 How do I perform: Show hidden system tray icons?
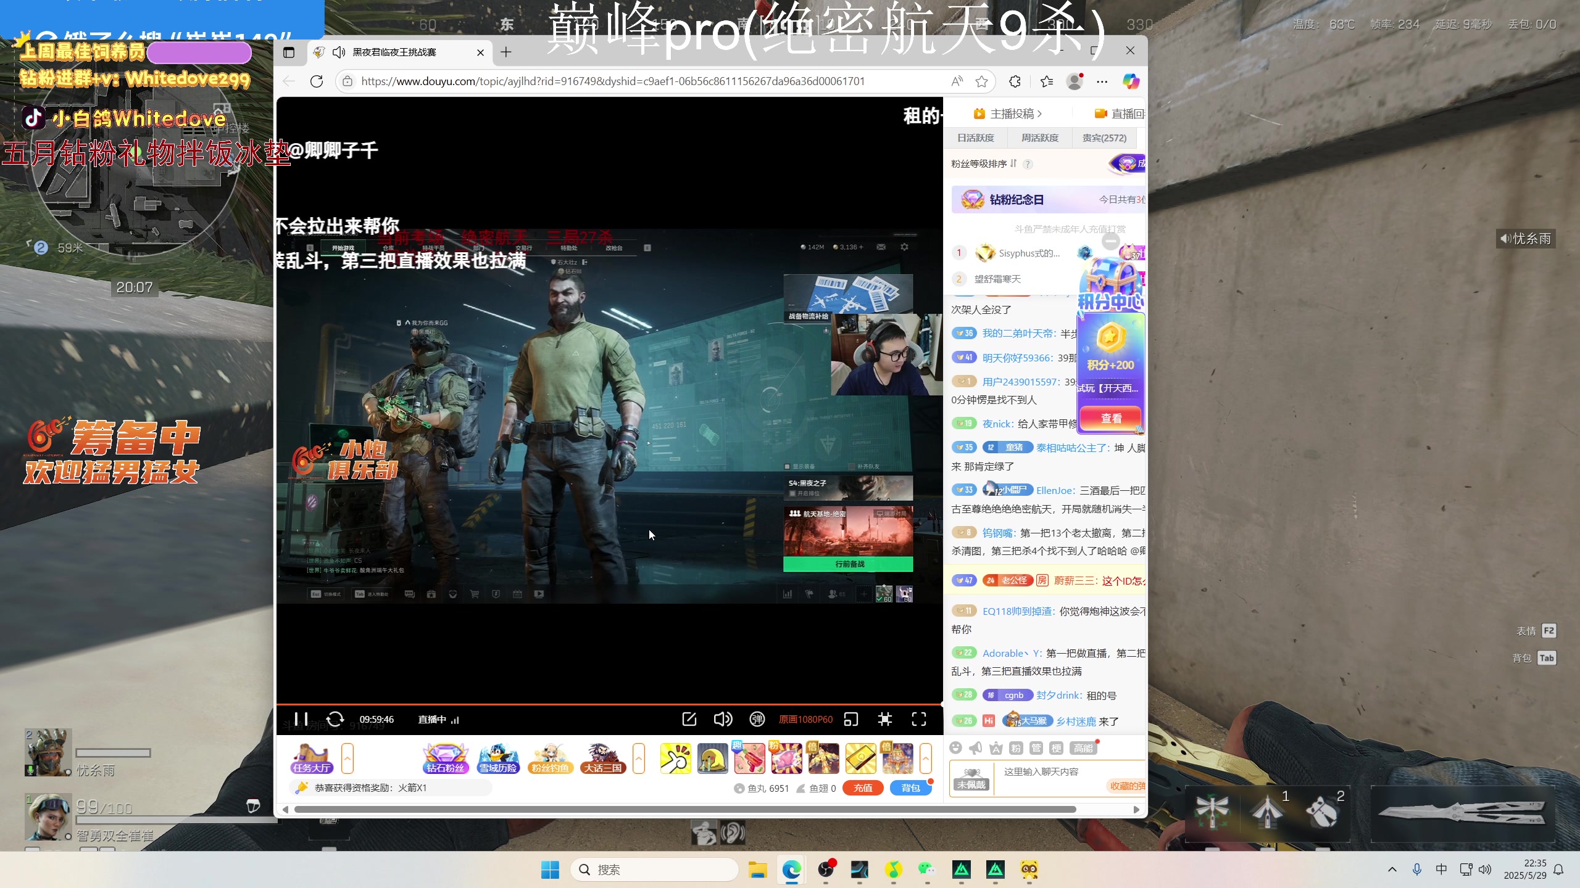pos(1392,869)
